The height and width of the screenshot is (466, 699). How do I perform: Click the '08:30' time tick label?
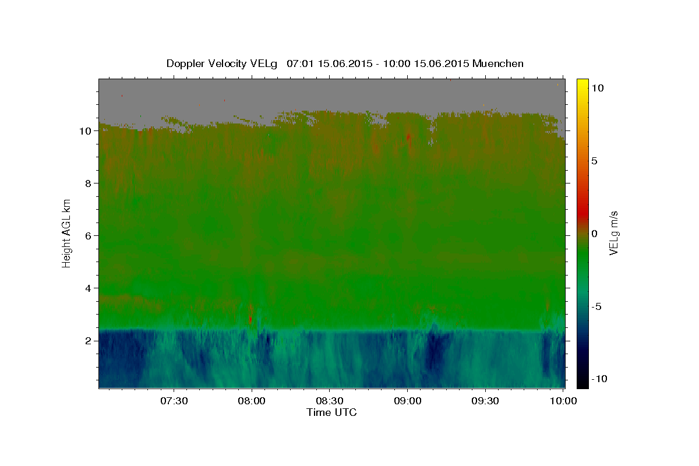point(330,401)
